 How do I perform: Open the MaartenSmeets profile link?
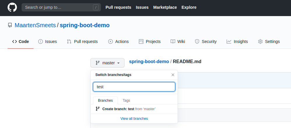35,25
